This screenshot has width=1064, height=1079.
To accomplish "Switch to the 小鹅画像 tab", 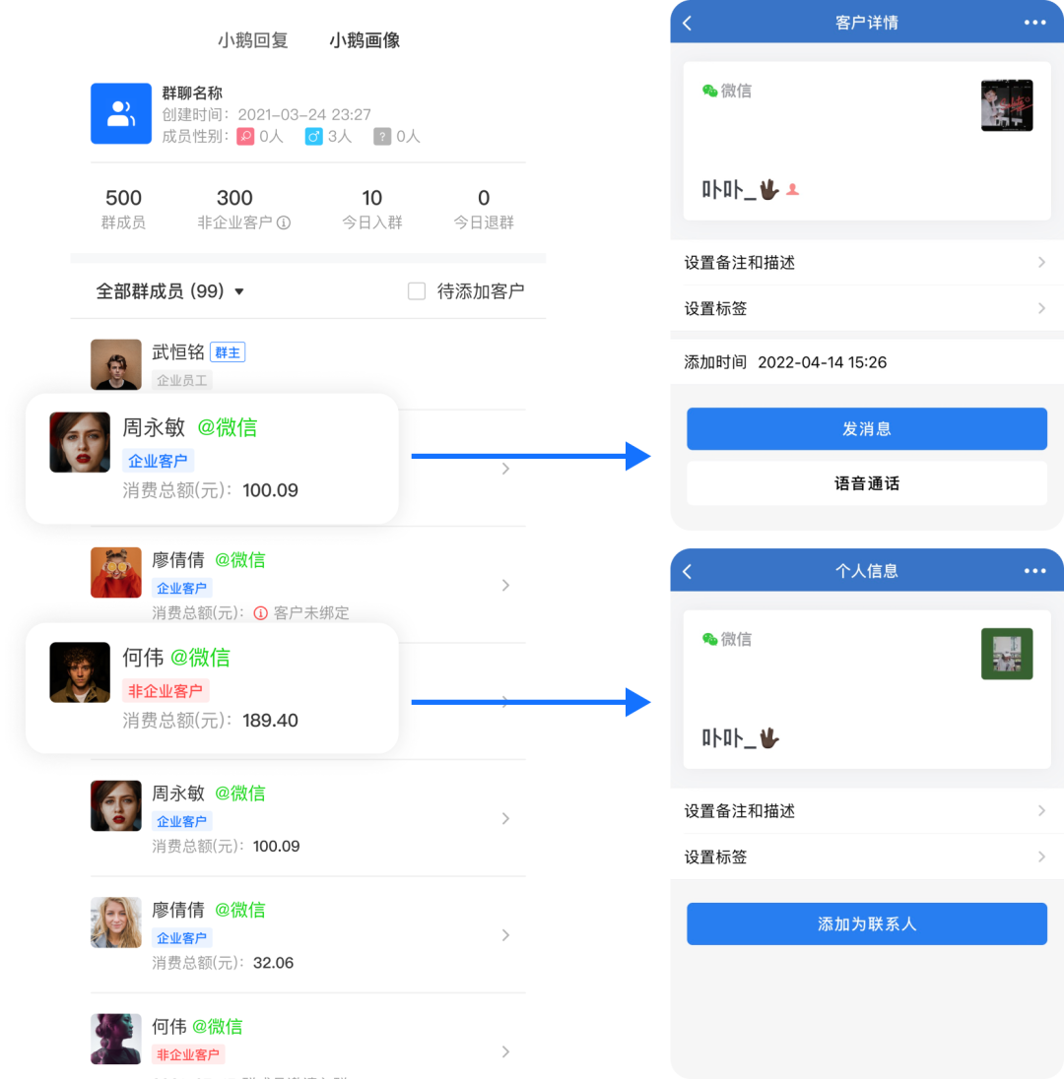I will pyautogui.click(x=365, y=40).
